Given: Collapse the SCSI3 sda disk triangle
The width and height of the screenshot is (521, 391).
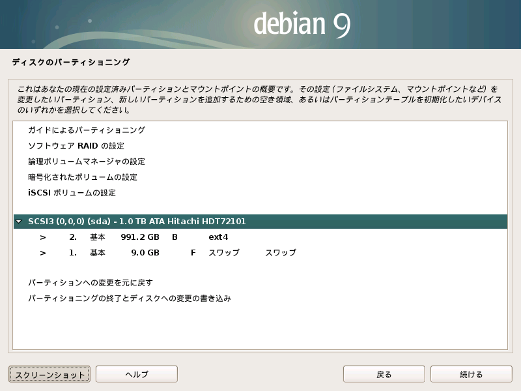Looking at the screenshot, I should point(19,222).
